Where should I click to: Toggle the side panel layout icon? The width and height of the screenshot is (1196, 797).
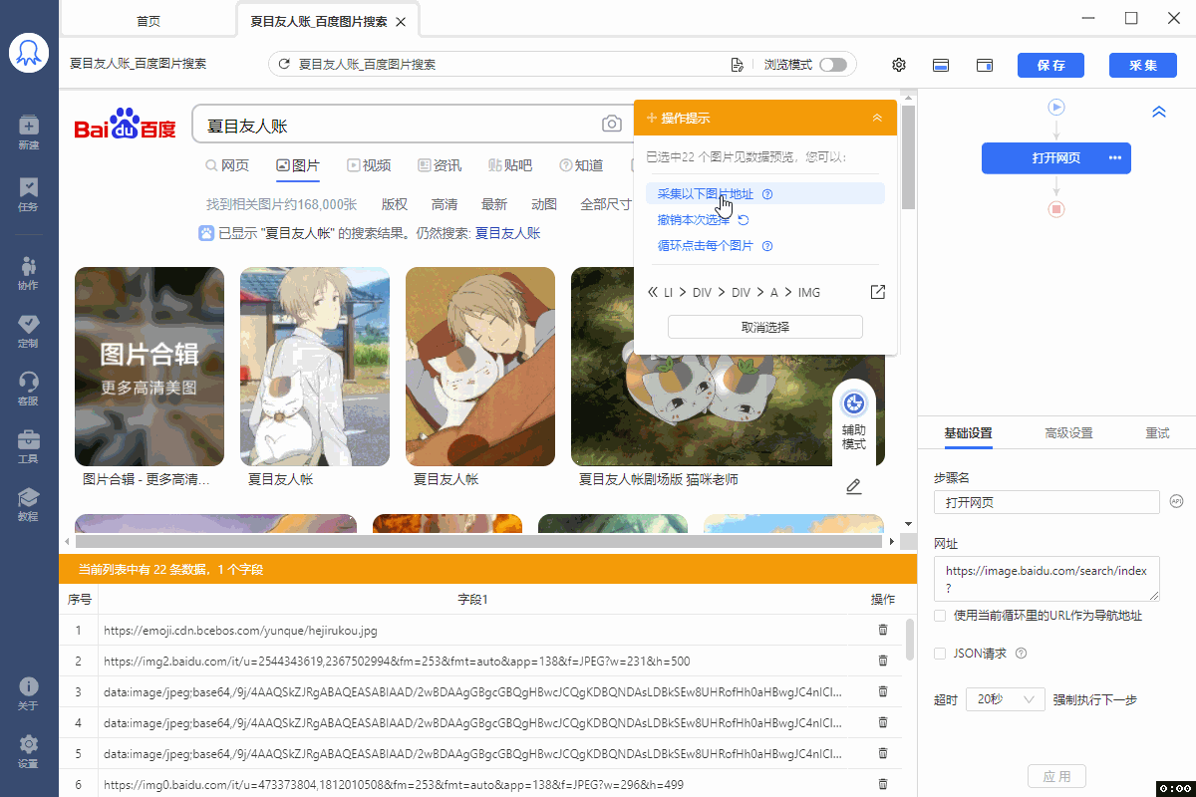(x=985, y=65)
